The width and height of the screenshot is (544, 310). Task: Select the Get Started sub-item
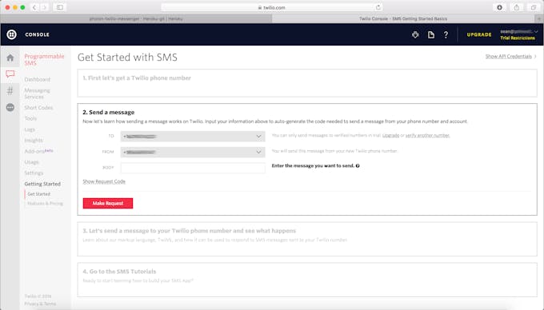click(39, 194)
